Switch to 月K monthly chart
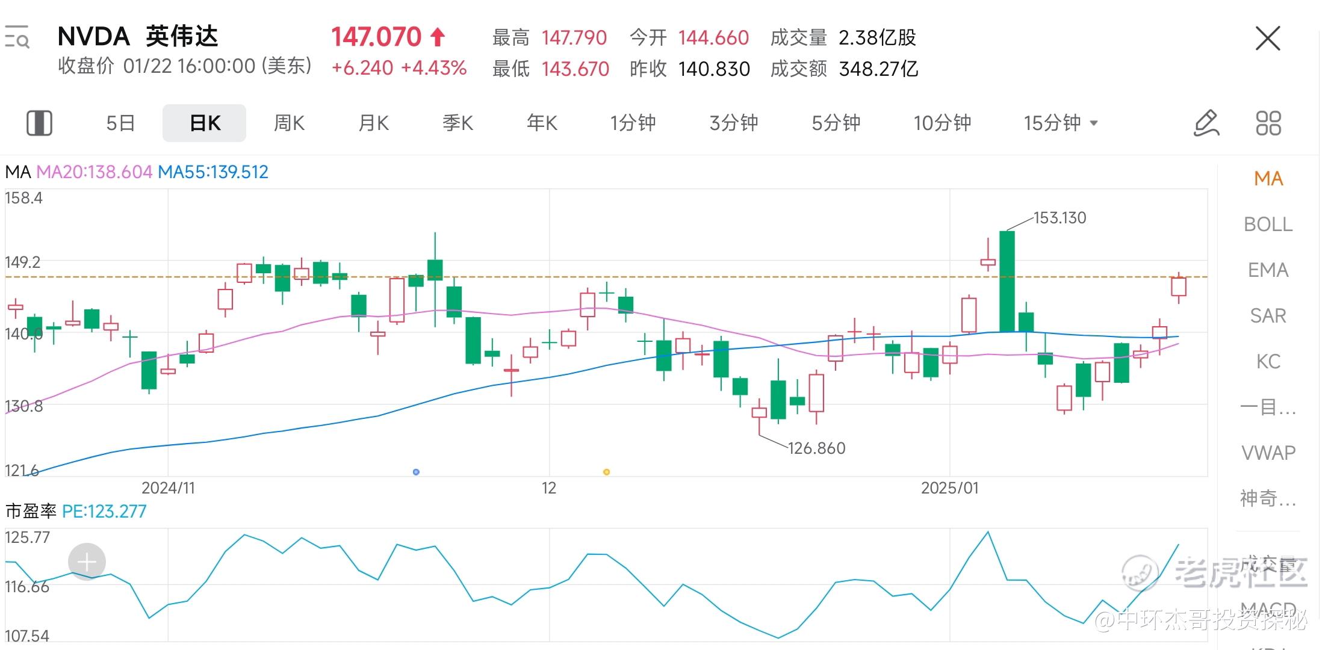 [x=373, y=123]
